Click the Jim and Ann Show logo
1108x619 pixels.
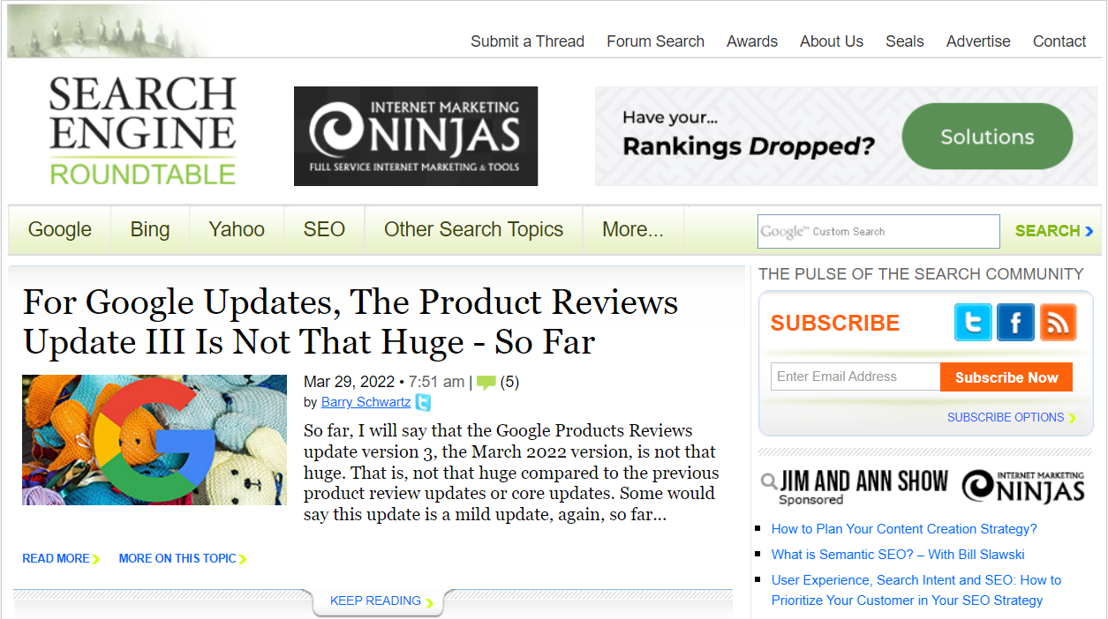pos(854,484)
